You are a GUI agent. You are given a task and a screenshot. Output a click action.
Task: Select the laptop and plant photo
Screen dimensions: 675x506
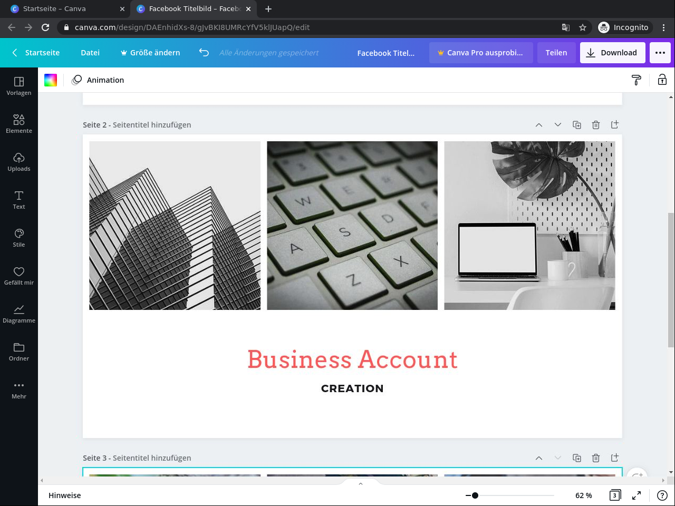tap(529, 226)
